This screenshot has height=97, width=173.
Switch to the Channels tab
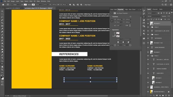155,9
